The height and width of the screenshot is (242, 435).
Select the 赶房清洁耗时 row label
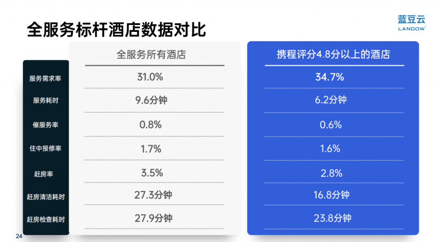point(46,197)
